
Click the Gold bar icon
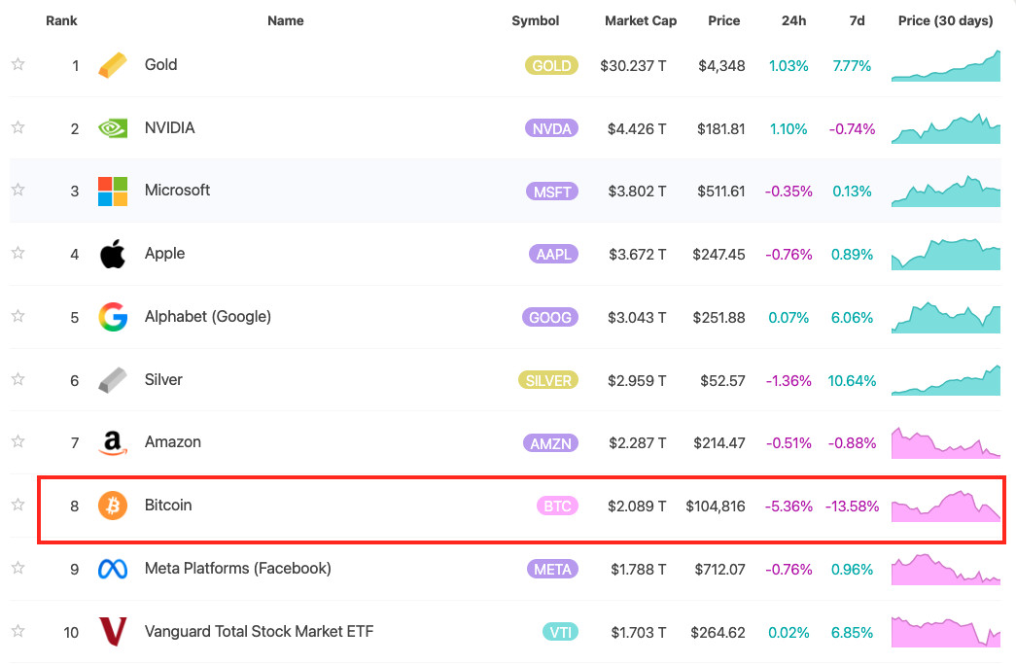coord(111,64)
